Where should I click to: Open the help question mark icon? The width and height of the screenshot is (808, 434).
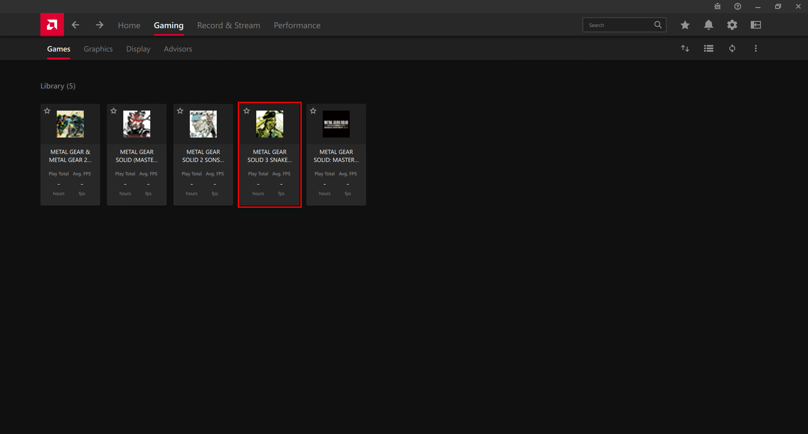click(x=738, y=6)
